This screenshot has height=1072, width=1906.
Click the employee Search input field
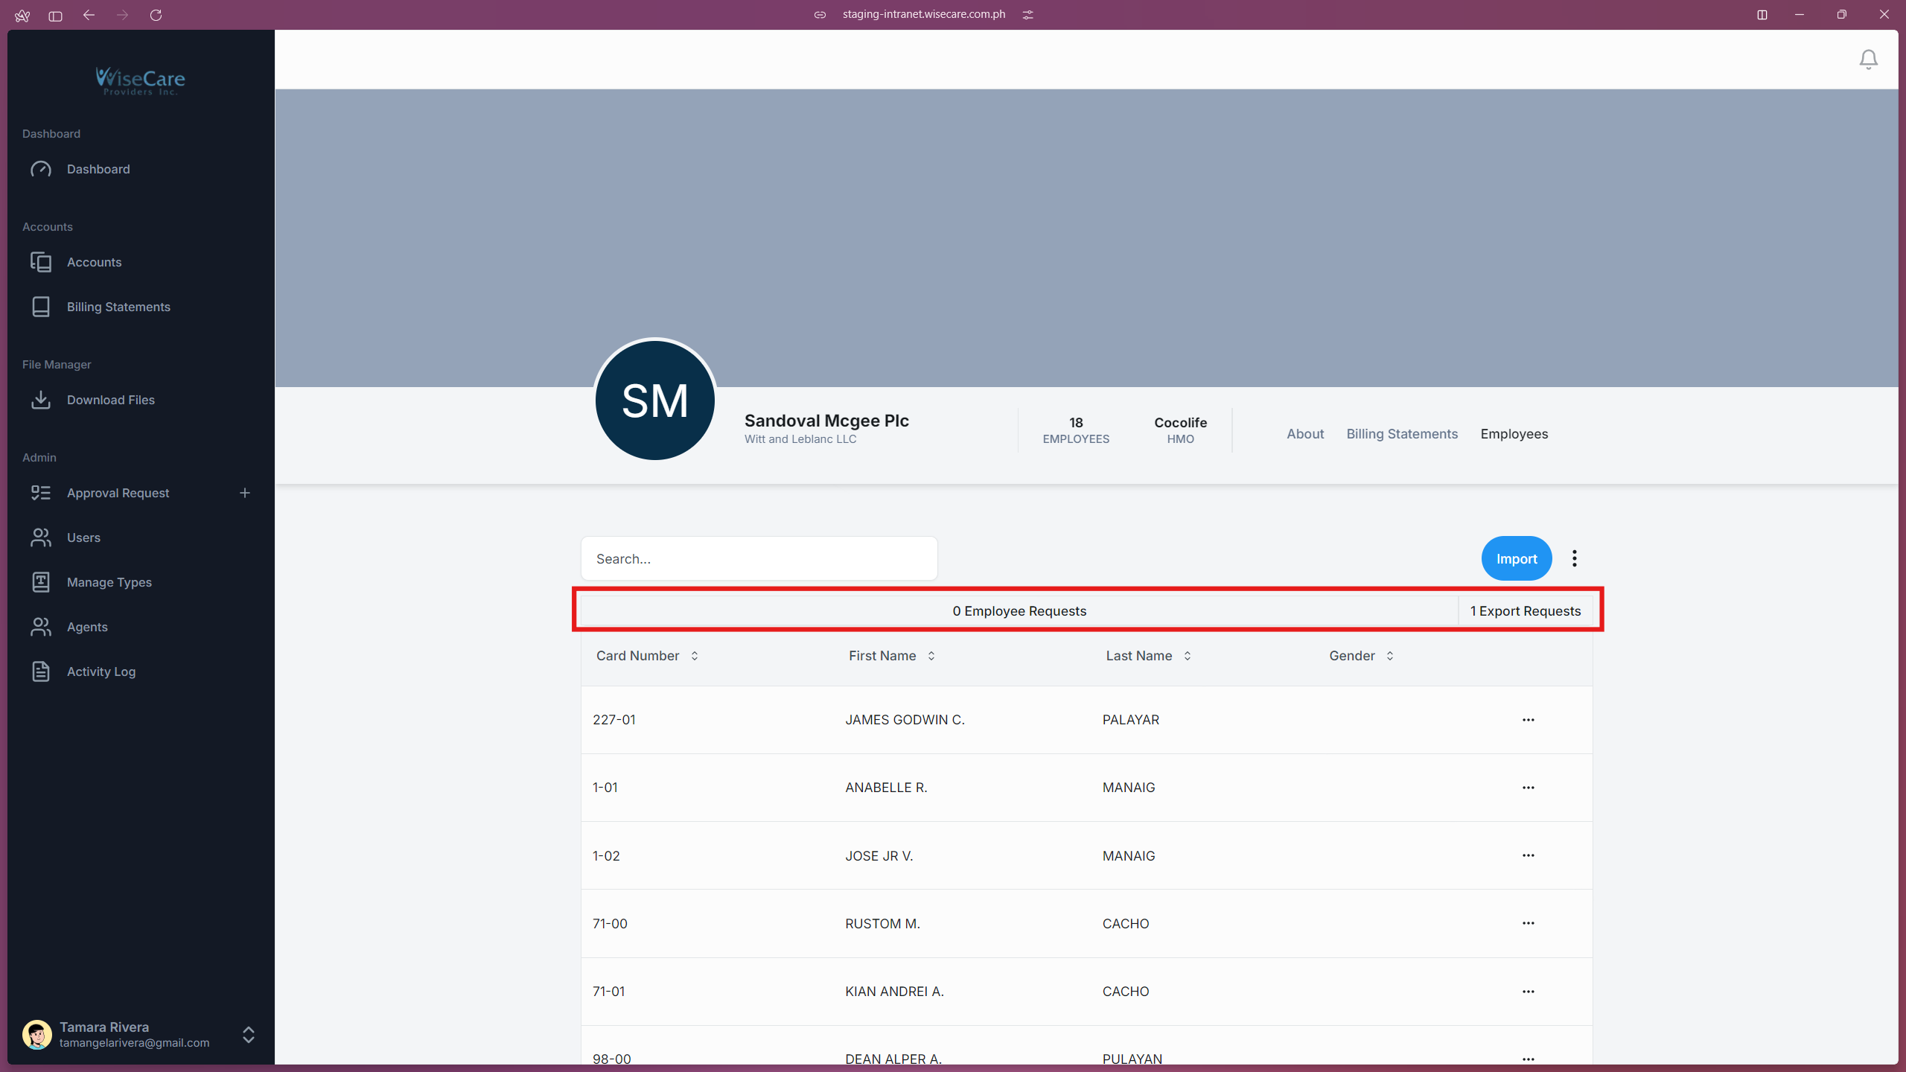tap(758, 558)
